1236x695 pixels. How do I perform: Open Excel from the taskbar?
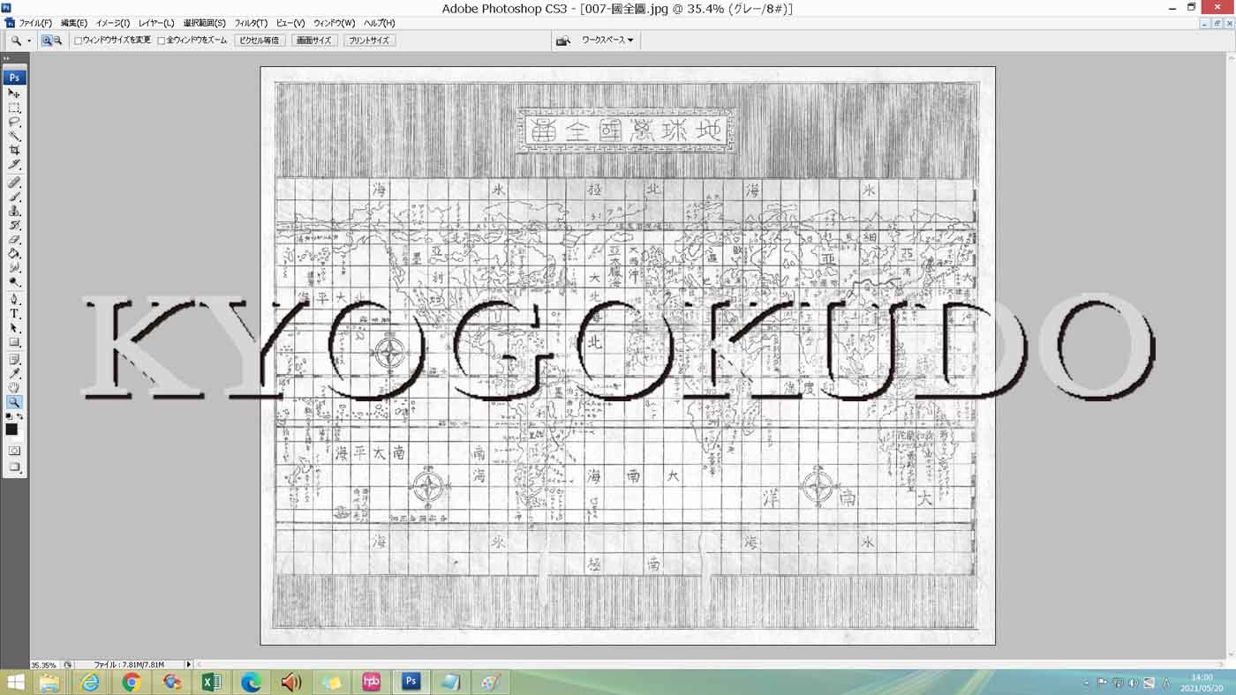point(211,682)
